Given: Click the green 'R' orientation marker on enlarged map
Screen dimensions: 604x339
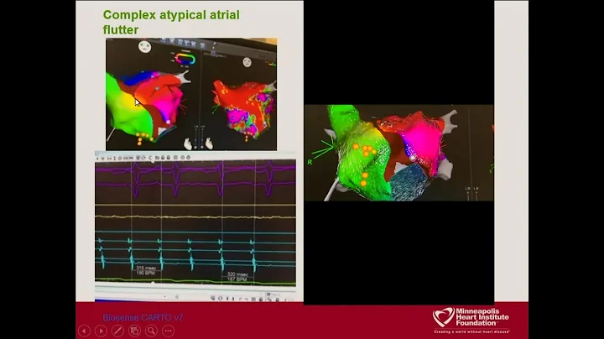Looking at the screenshot, I should [310, 162].
